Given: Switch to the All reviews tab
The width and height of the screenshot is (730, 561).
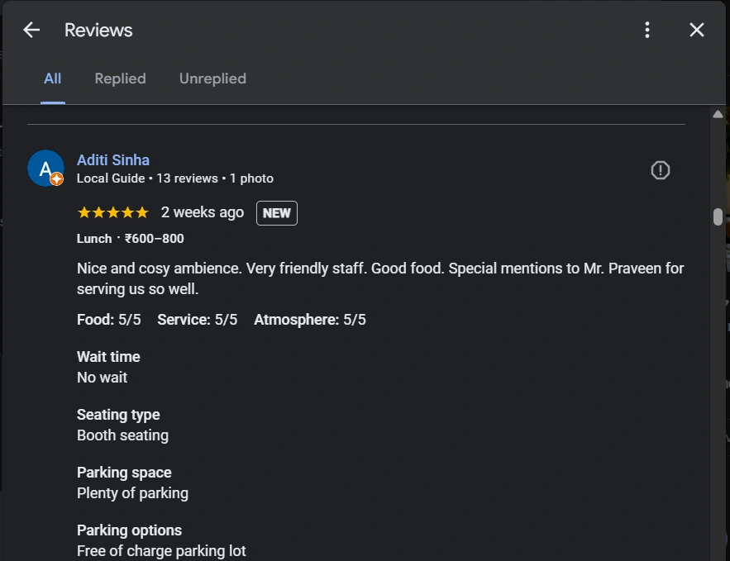Looking at the screenshot, I should (53, 78).
